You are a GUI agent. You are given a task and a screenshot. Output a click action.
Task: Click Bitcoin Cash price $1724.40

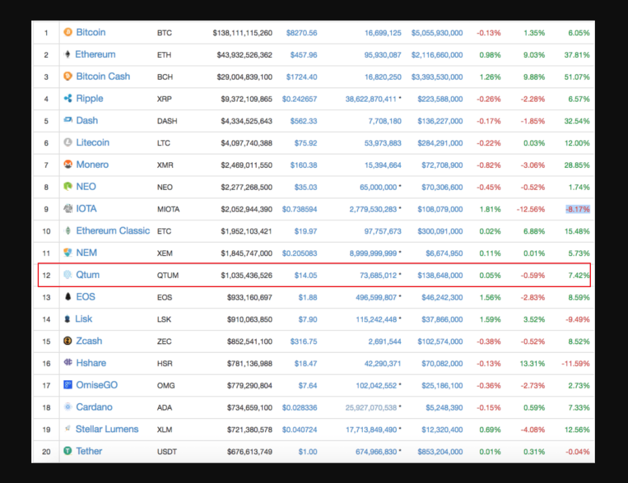tap(302, 77)
